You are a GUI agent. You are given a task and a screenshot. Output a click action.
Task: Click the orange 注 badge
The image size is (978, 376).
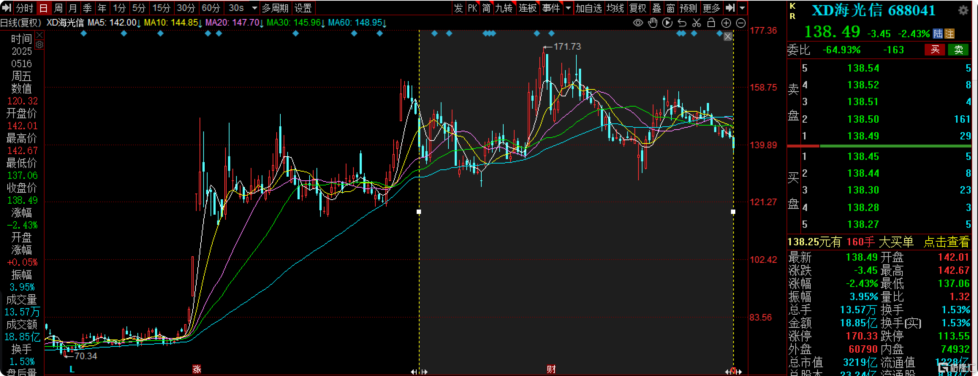(x=949, y=34)
